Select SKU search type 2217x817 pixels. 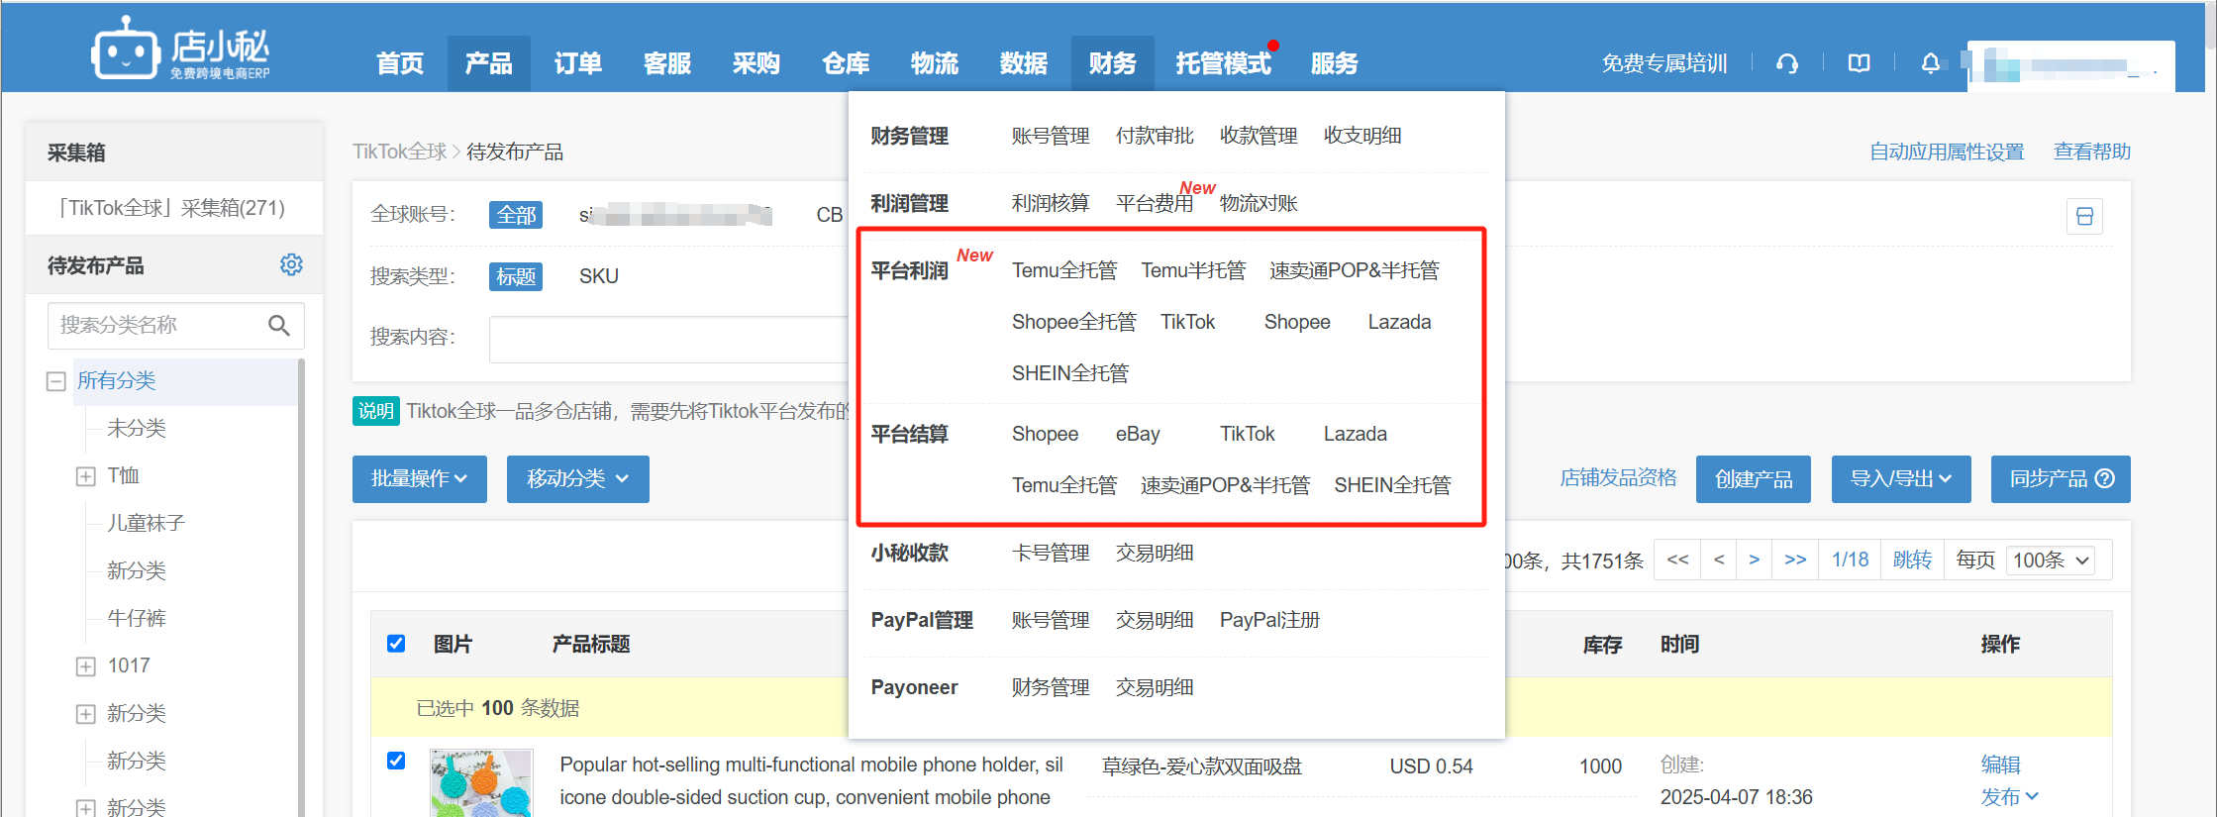599,276
